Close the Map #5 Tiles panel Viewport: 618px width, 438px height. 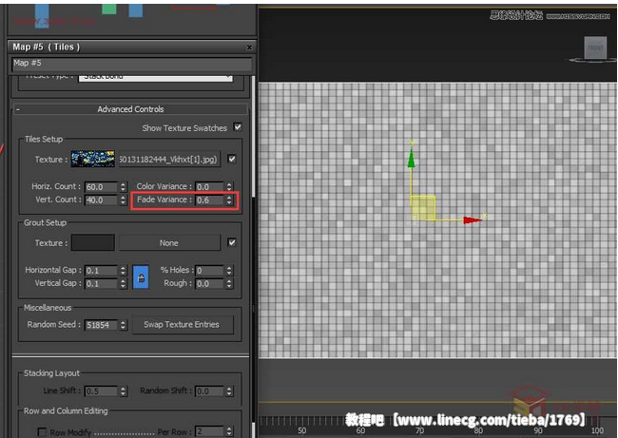click(249, 48)
